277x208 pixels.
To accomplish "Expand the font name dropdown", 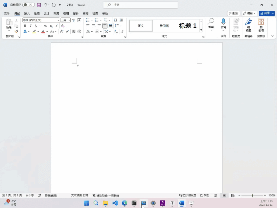I will [x=58, y=20].
